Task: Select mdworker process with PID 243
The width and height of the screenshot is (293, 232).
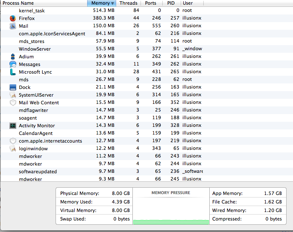Action: point(146,156)
